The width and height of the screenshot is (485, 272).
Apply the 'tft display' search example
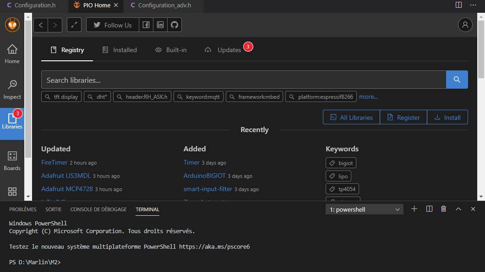[x=61, y=96]
